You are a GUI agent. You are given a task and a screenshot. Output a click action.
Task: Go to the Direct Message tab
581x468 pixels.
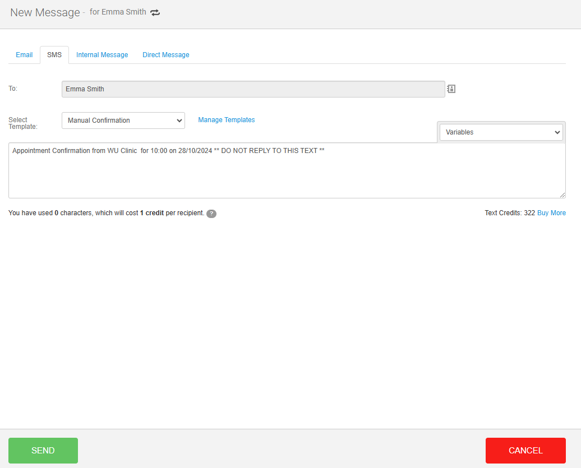(166, 55)
